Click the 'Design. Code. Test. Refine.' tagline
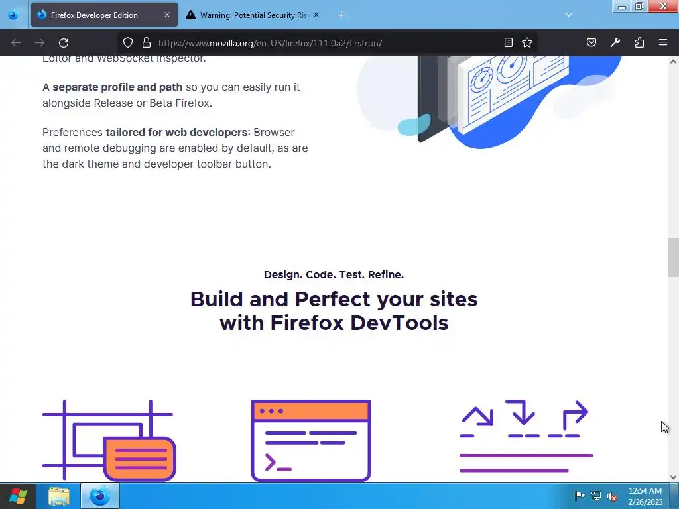This screenshot has height=509, width=679. (x=334, y=275)
